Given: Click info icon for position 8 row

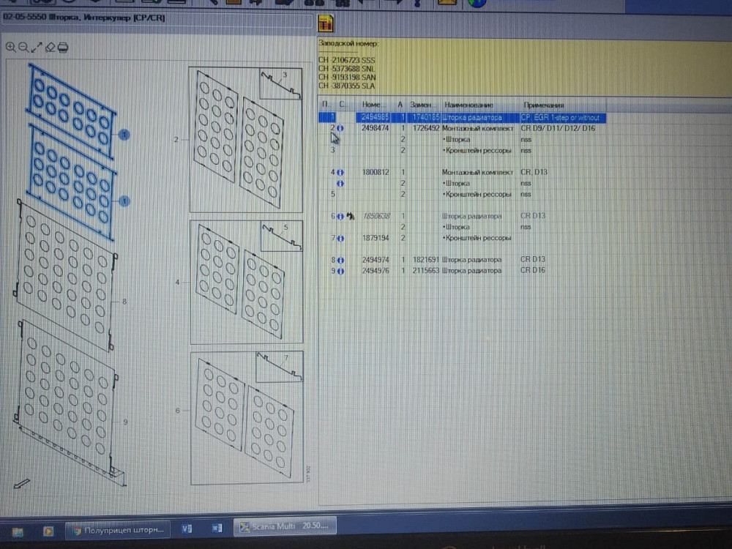Looking at the screenshot, I should [341, 260].
